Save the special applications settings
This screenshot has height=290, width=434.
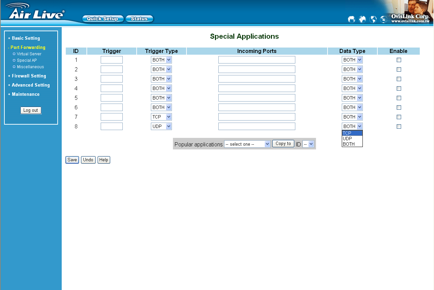coord(72,160)
